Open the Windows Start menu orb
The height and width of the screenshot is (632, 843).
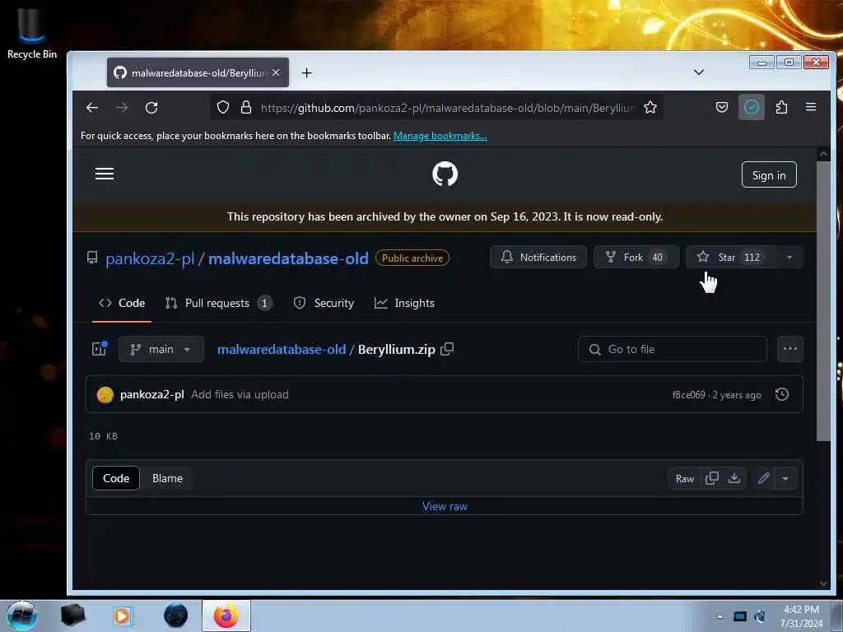(x=22, y=616)
